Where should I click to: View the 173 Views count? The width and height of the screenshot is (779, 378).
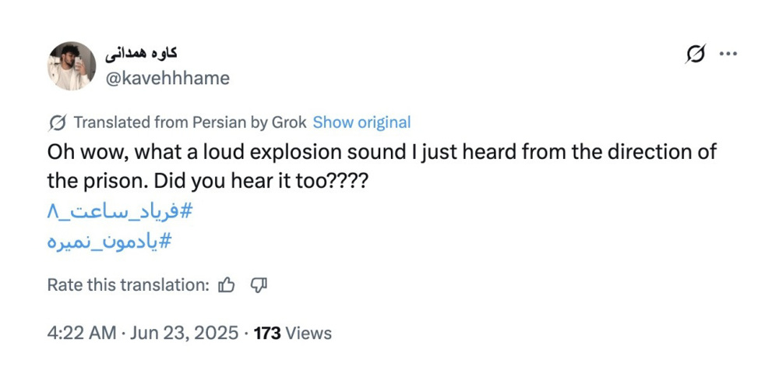pos(292,334)
